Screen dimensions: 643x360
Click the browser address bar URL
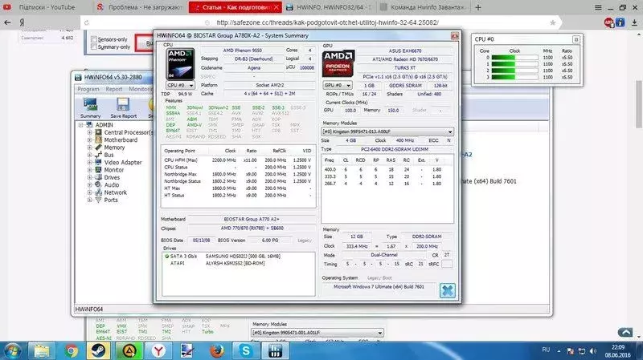(327, 22)
